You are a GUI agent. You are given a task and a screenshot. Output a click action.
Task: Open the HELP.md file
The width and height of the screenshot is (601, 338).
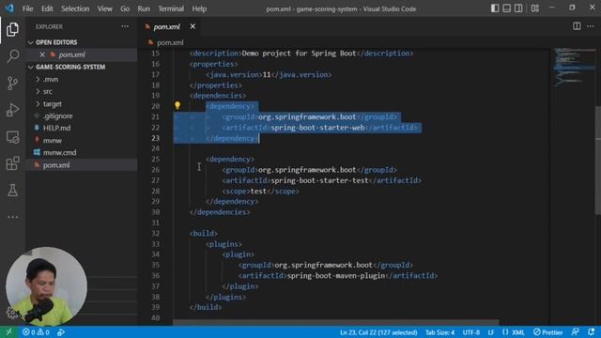(56, 129)
